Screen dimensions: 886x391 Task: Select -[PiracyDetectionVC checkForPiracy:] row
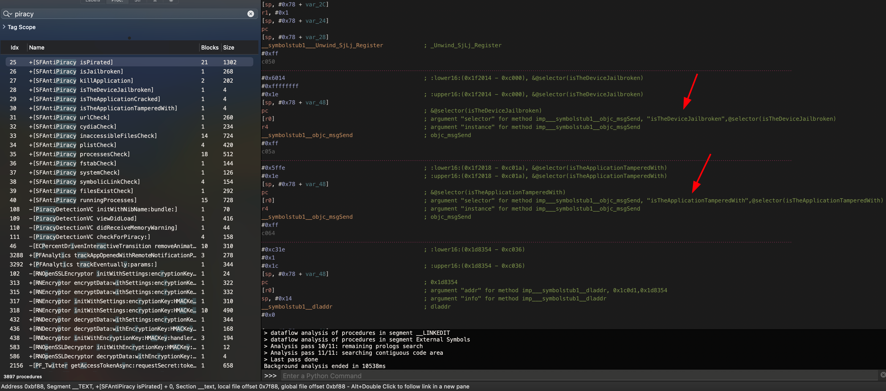tap(129, 237)
